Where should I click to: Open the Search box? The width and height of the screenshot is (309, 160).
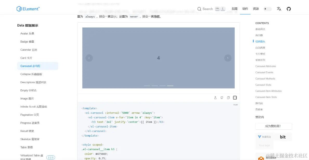click(x=211, y=9)
